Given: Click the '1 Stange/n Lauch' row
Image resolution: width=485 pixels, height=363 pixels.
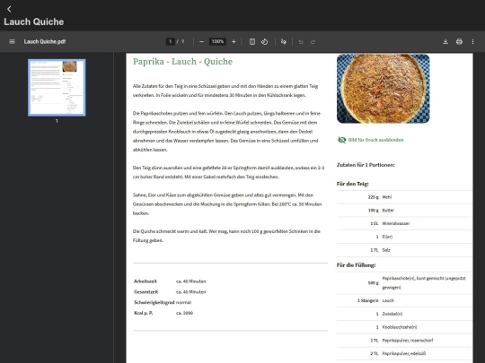Looking at the screenshot, I should pos(404,300).
